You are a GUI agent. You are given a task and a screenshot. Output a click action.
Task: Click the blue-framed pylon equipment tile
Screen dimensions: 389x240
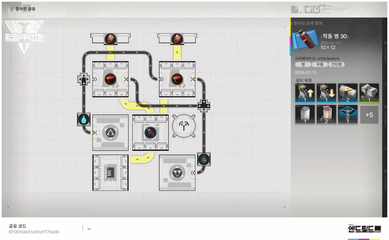(x=347, y=115)
